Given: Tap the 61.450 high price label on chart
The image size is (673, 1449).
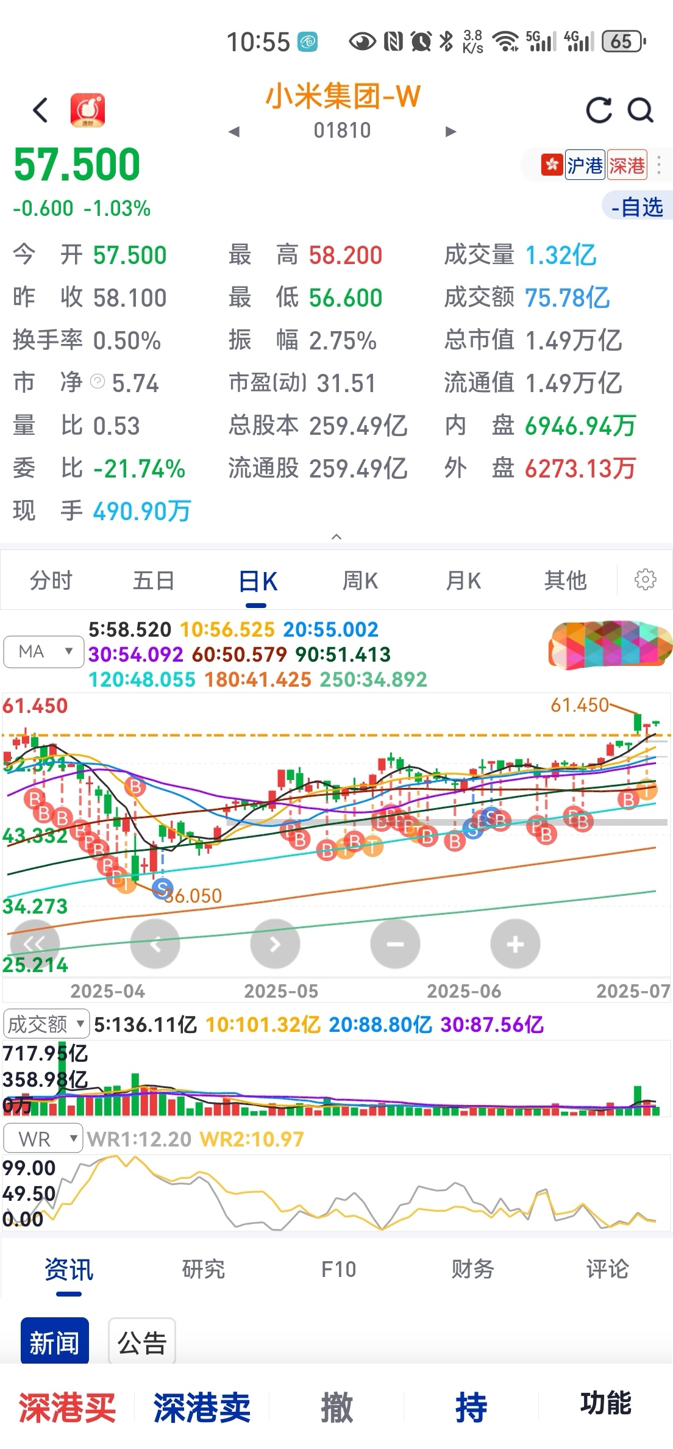Looking at the screenshot, I should 580,706.
